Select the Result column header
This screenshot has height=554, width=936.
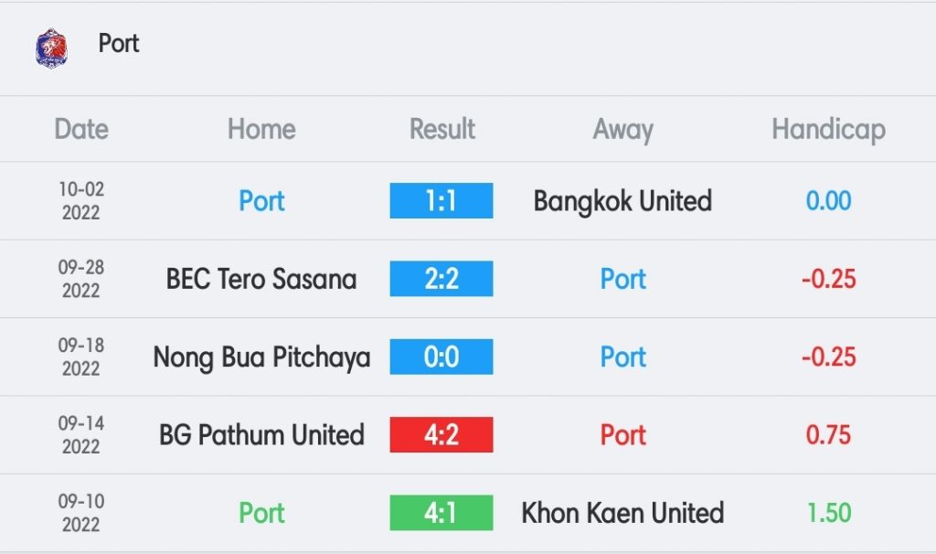click(x=441, y=129)
